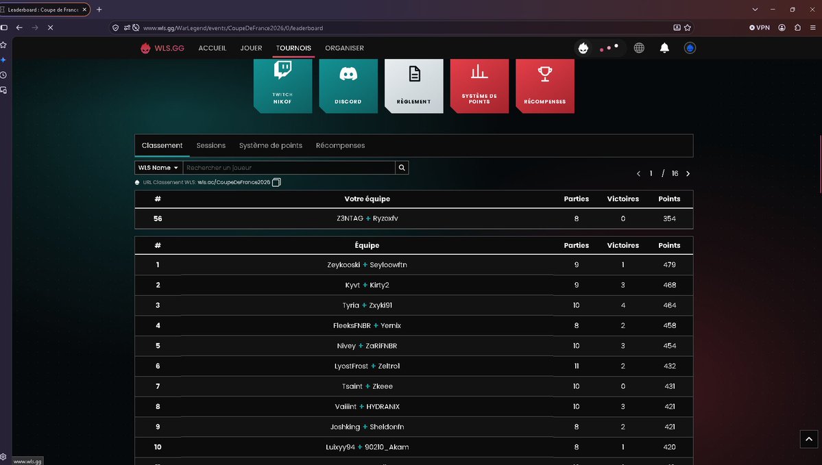Open the Règlement document tile

(x=413, y=86)
